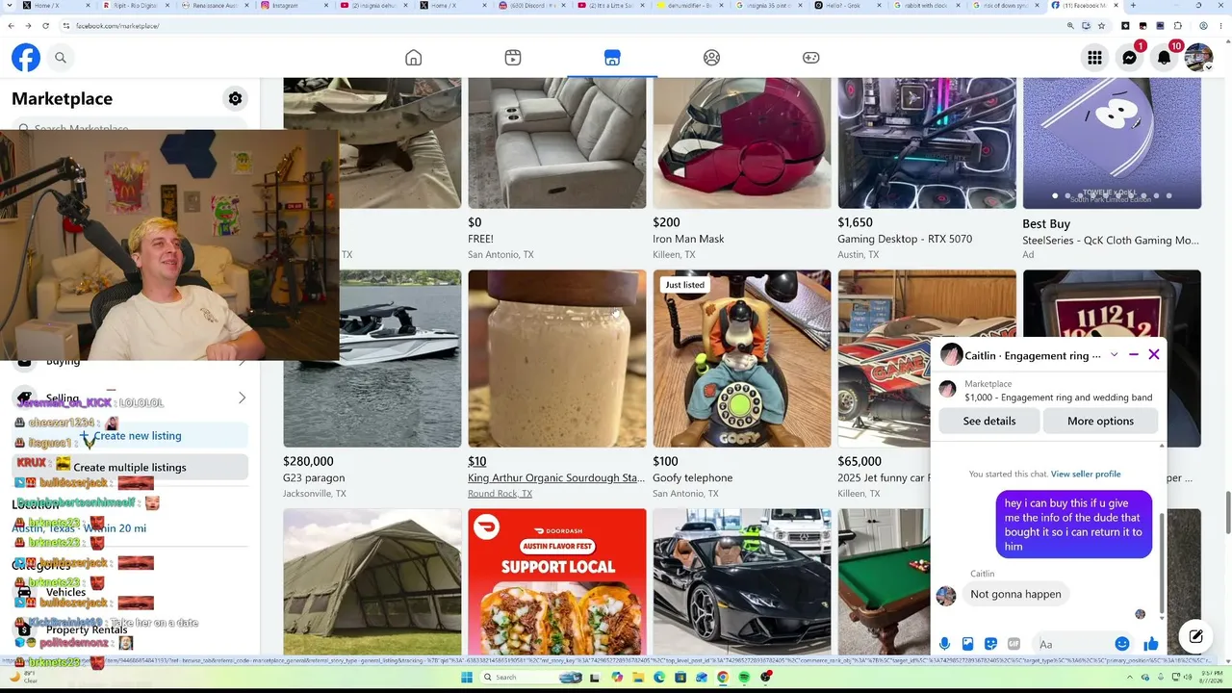
Task: Bookmark this page with the star icon
Action: pyautogui.click(x=1101, y=26)
